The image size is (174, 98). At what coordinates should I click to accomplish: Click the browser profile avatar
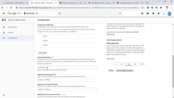pyautogui.click(x=167, y=8)
